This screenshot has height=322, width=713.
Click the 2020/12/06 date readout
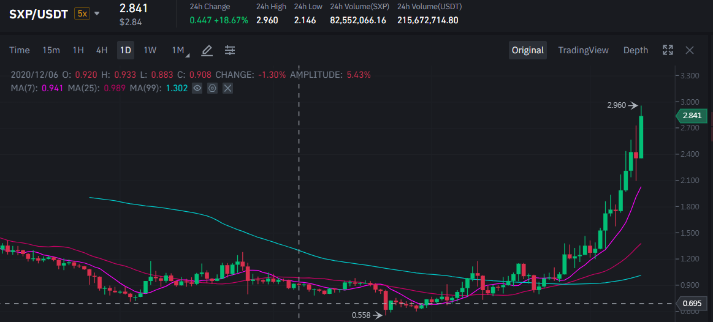[34, 75]
